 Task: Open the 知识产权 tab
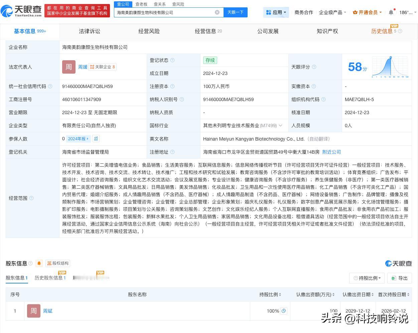pyautogui.click(x=327, y=31)
